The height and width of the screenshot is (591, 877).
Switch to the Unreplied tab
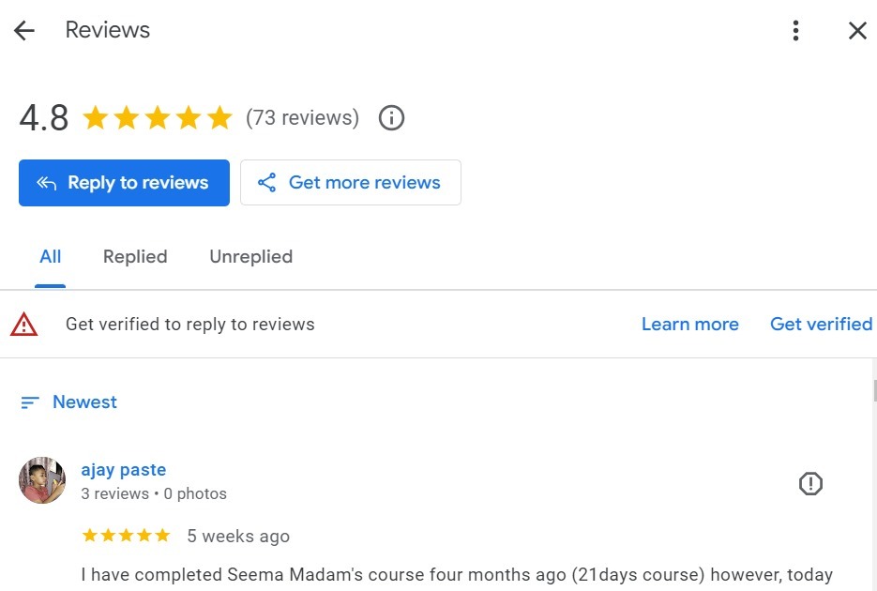tap(250, 257)
